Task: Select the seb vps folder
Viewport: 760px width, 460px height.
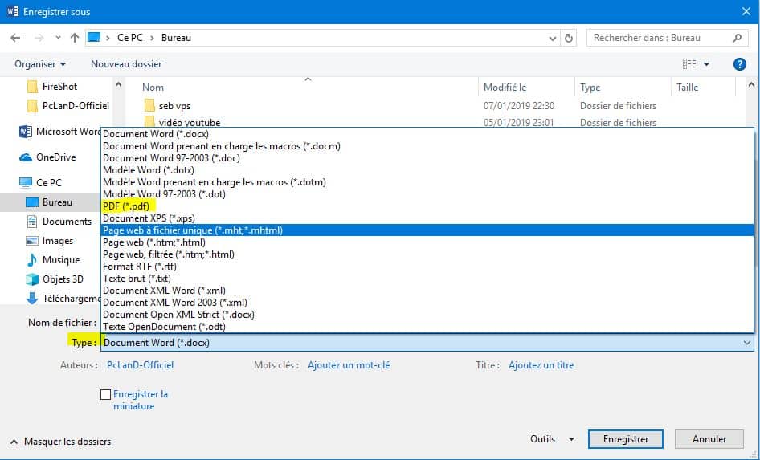Action: (168, 105)
